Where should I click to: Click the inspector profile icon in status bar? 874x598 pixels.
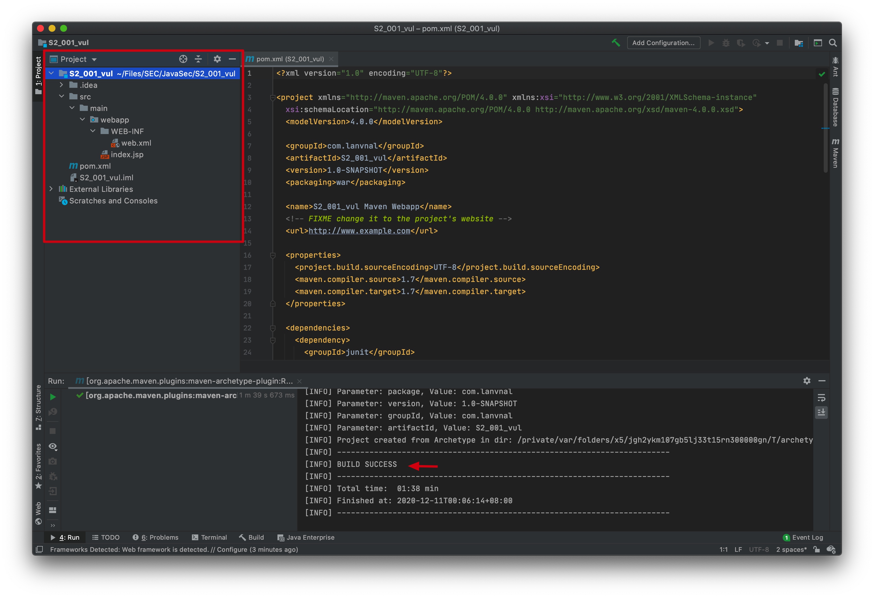coord(831,549)
